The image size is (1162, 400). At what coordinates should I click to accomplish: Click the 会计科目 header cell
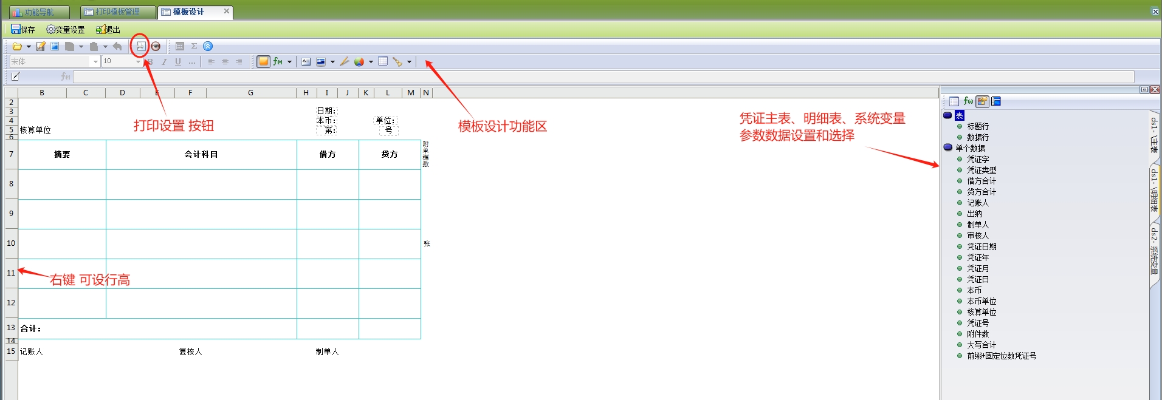[201, 155]
